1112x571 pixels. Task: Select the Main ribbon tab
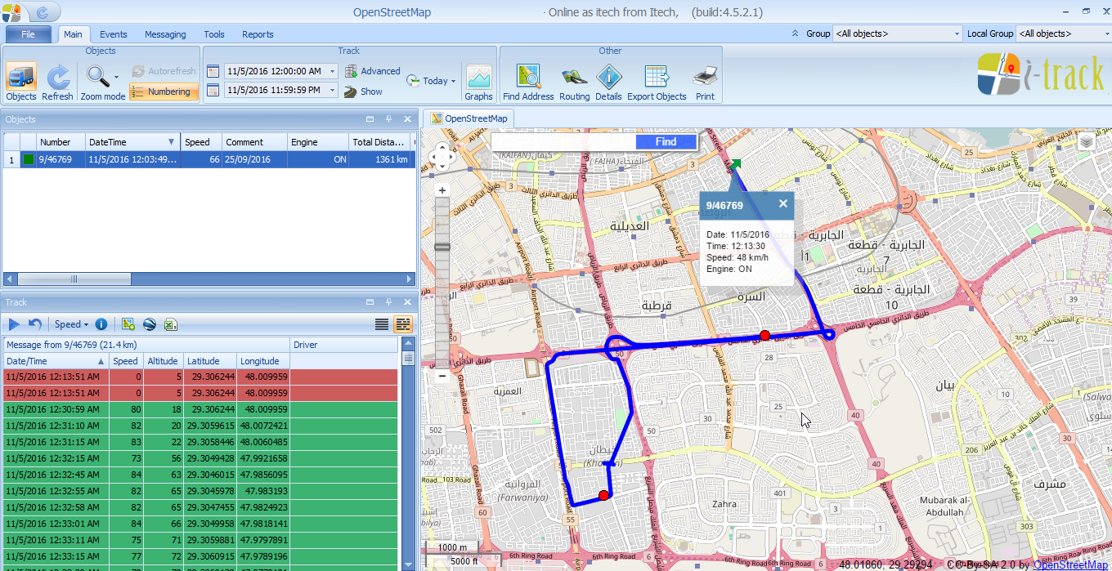coord(74,34)
